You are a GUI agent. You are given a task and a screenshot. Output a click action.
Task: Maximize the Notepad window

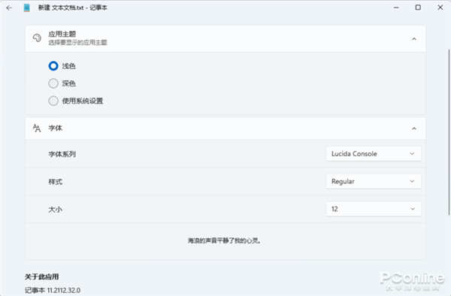(418, 8)
